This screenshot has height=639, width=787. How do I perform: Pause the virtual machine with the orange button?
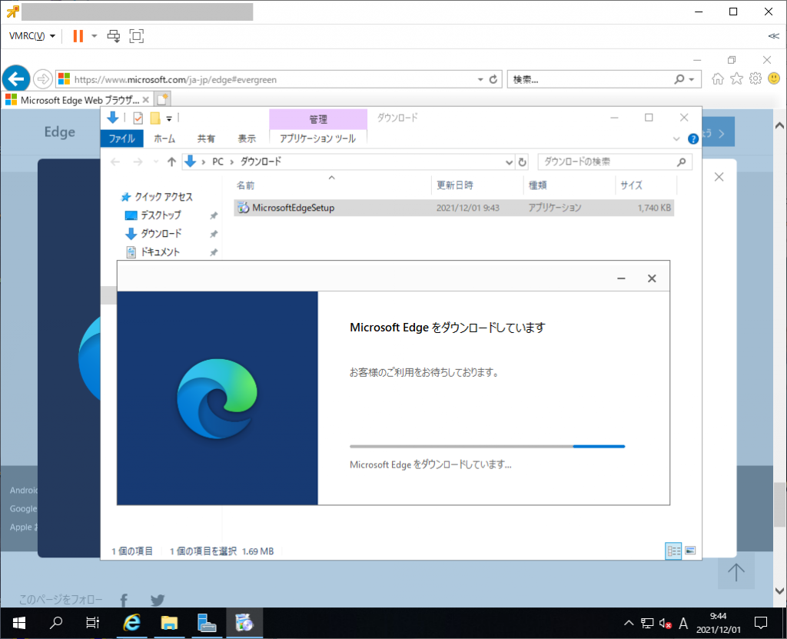pos(78,36)
